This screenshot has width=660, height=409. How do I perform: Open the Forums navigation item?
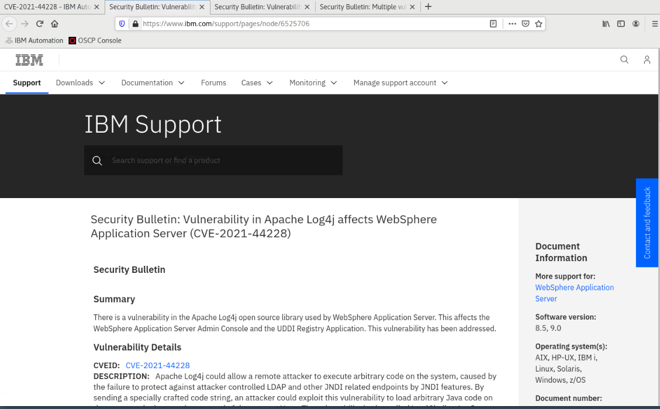tap(213, 83)
